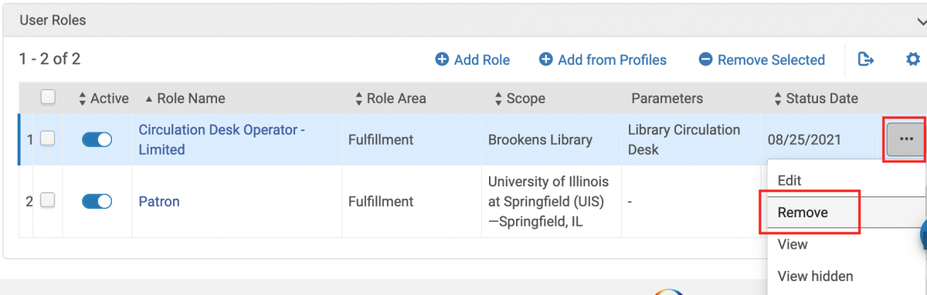Choose Edit from row menu
Screen dimensions: 927x295
point(789,181)
